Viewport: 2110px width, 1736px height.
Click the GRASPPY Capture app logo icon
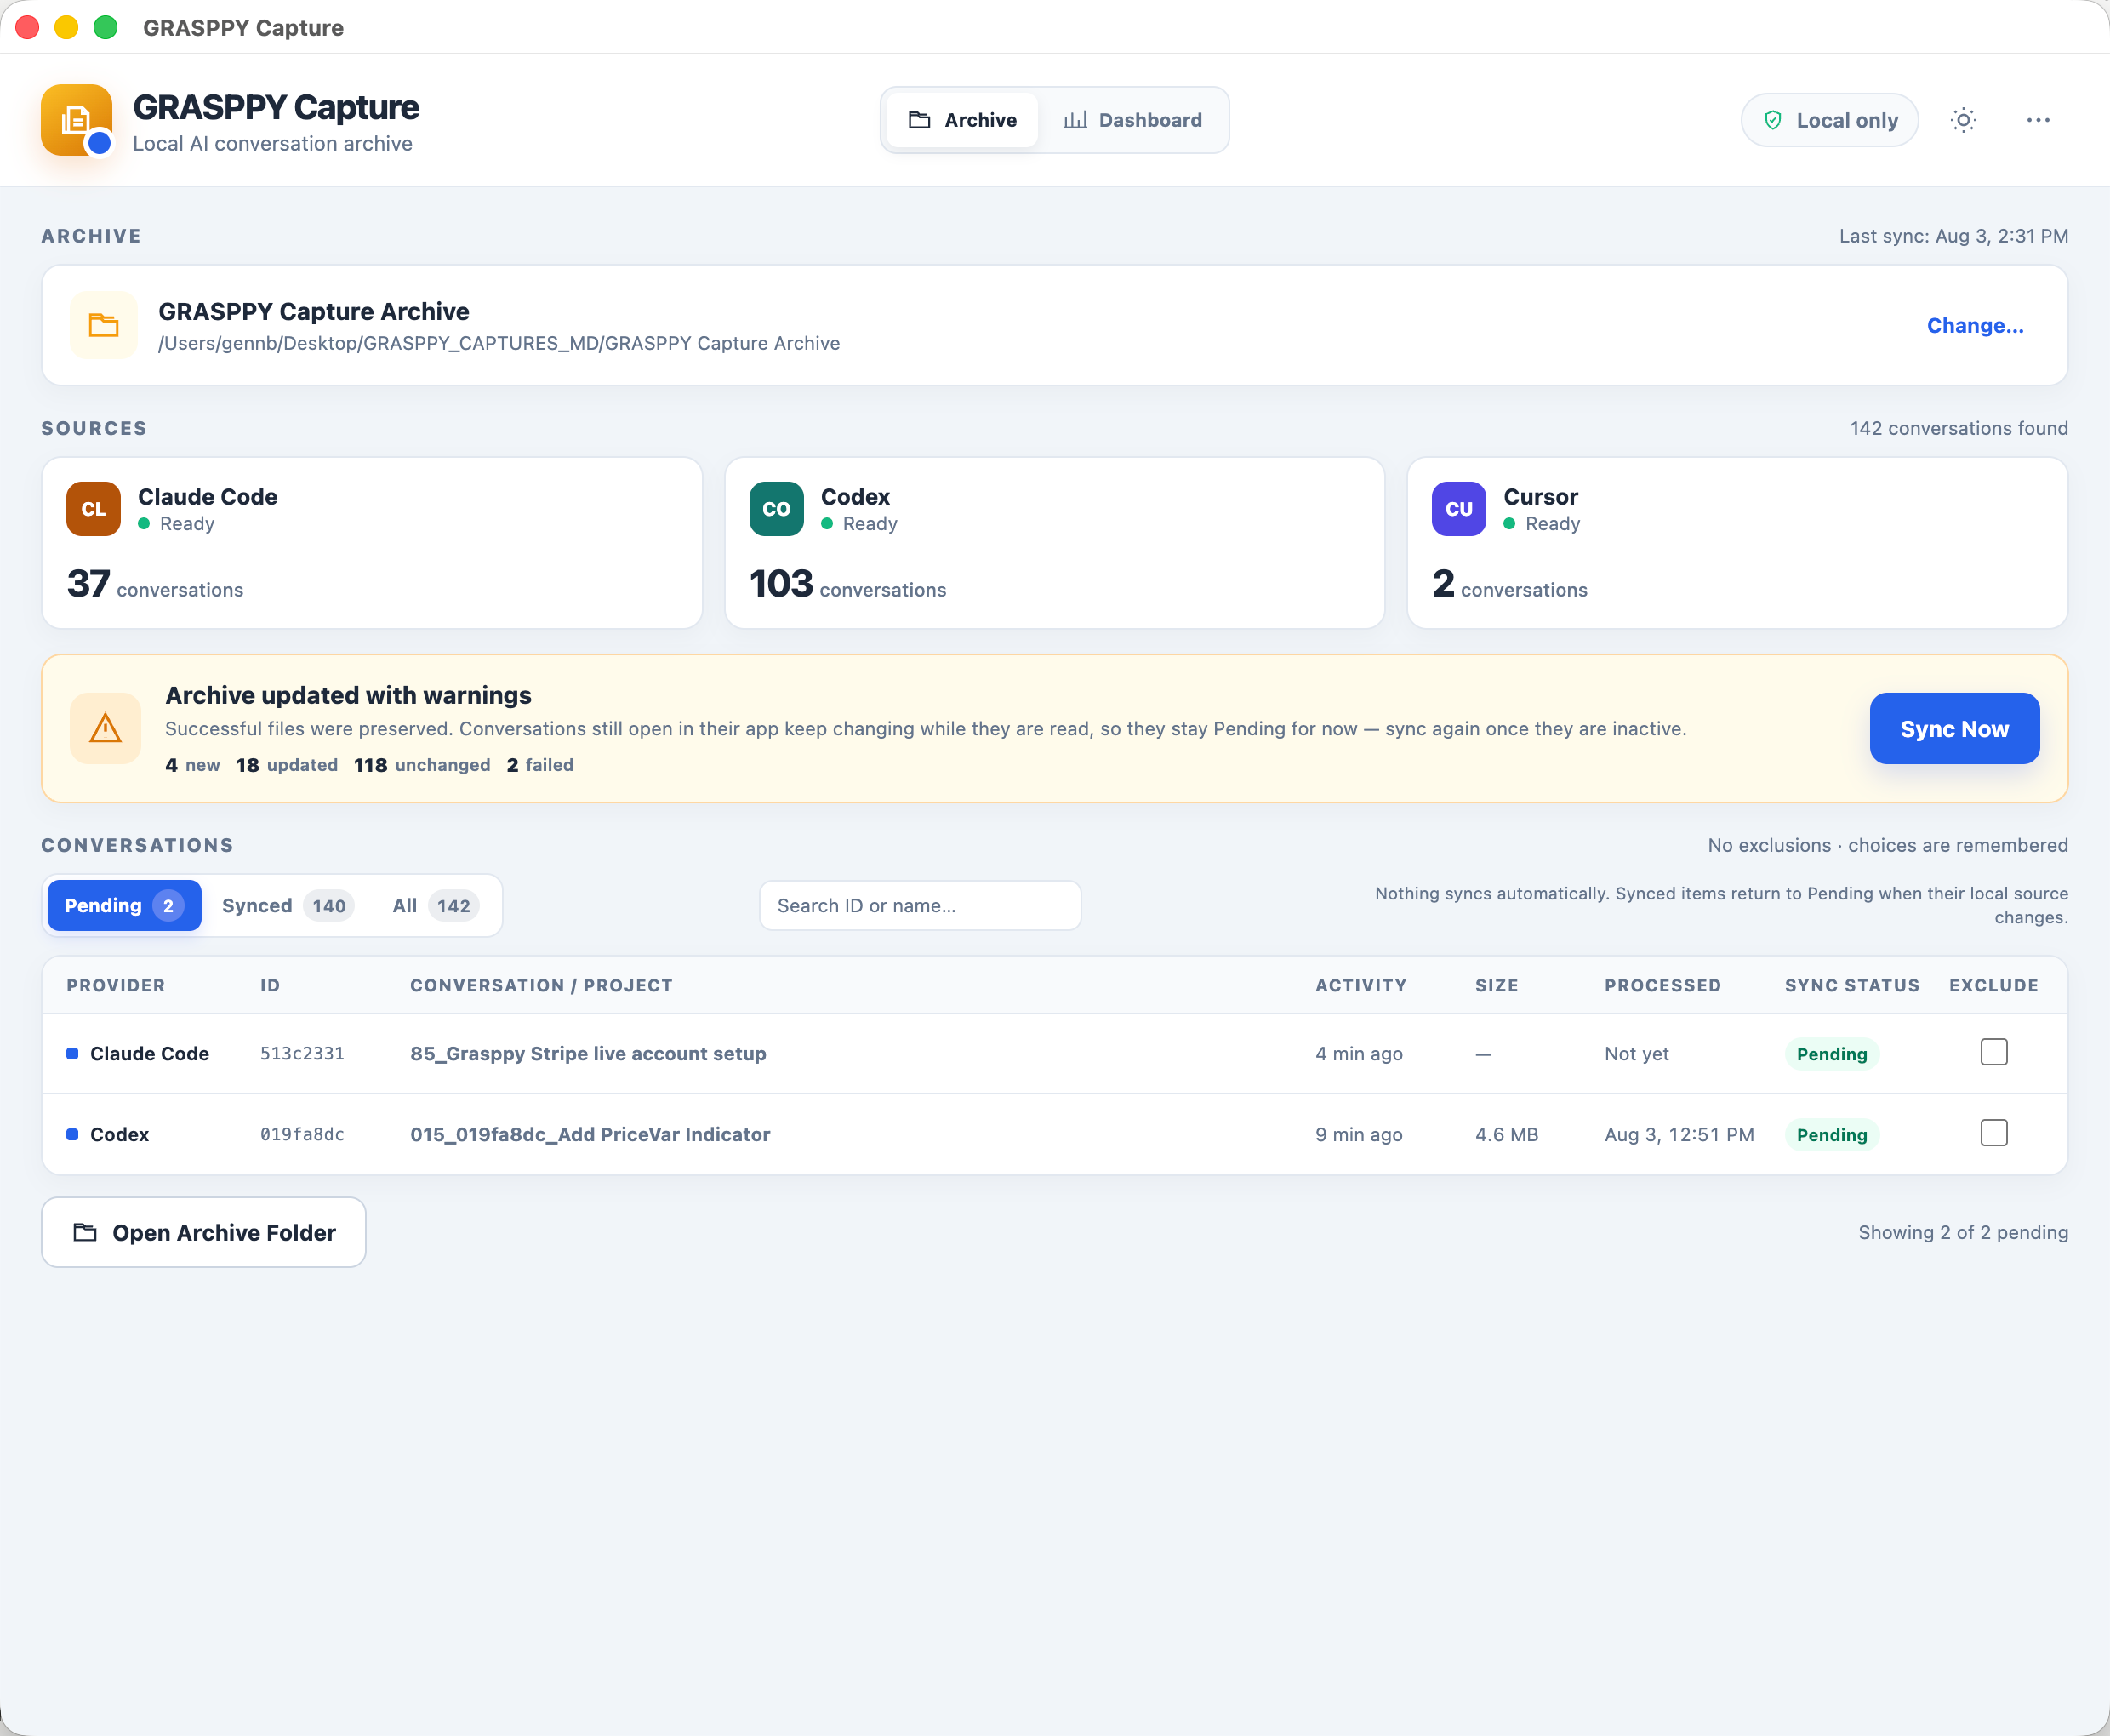[x=76, y=120]
